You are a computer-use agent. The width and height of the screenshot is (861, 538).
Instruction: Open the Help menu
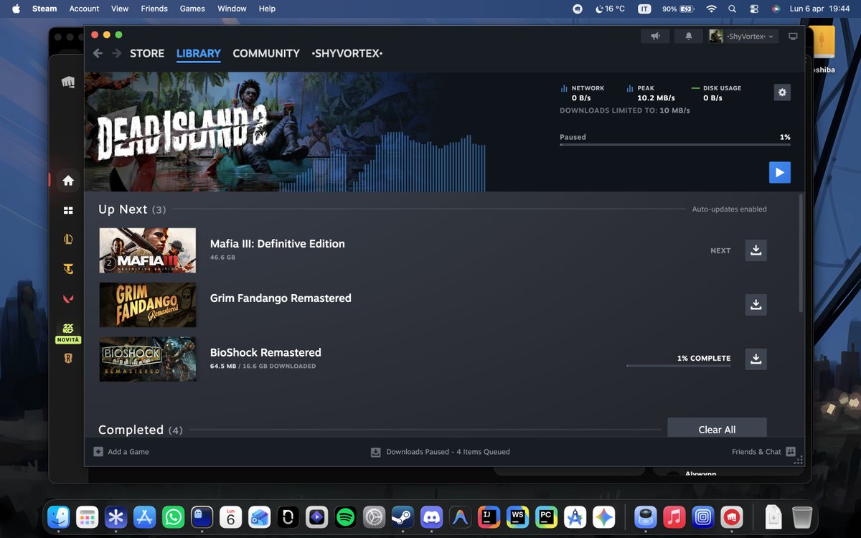tap(267, 9)
